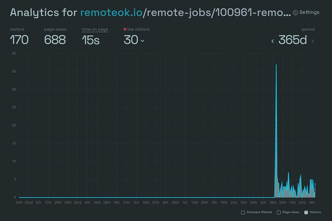Click the truncated /remote-jobs/100961 page path
This screenshot has height=221, width=332.
coord(217,12)
